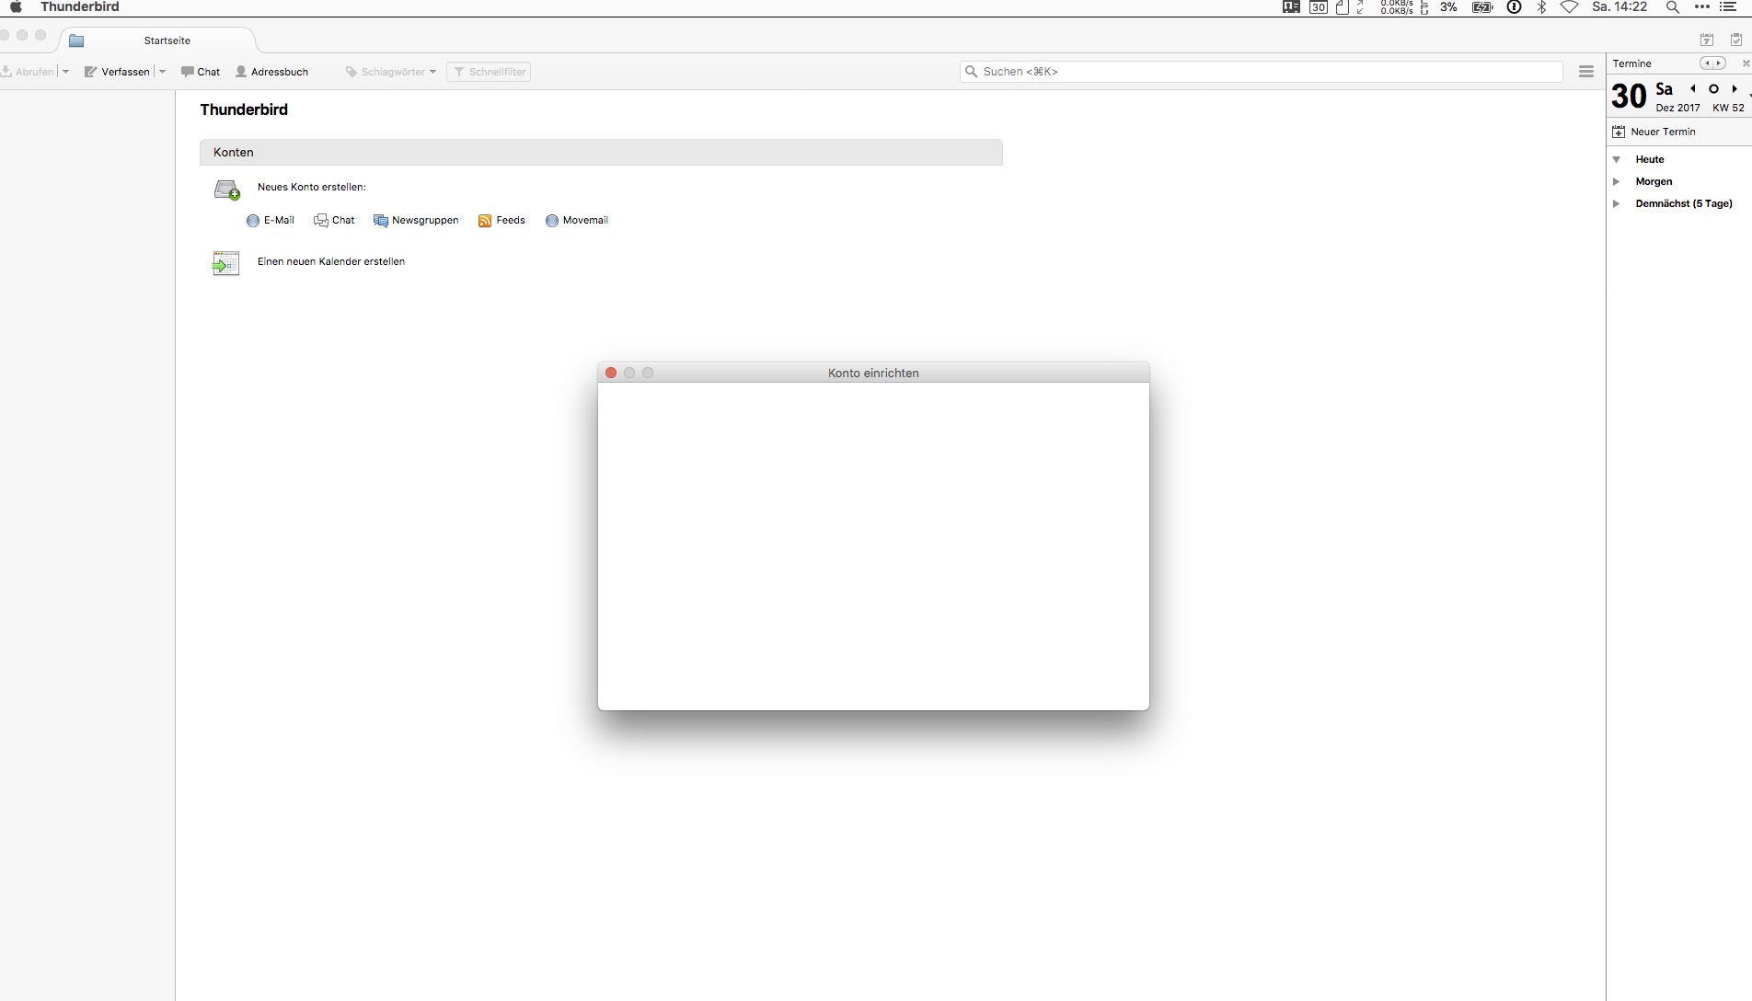Switch to the Startseite tab

(x=157, y=40)
